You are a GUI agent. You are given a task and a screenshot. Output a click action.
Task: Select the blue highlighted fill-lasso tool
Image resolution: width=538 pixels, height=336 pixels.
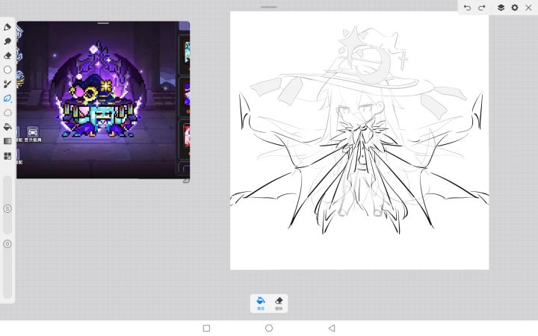pyautogui.click(x=7, y=99)
